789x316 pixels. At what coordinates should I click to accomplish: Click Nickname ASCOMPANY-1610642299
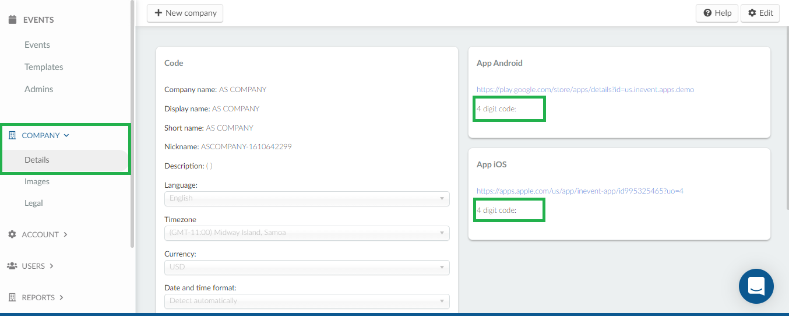coord(246,147)
